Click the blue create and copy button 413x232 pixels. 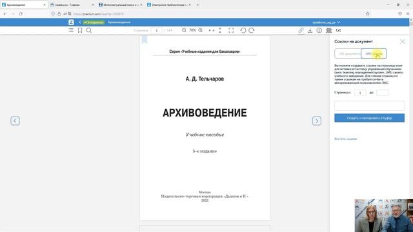click(x=369, y=118)
